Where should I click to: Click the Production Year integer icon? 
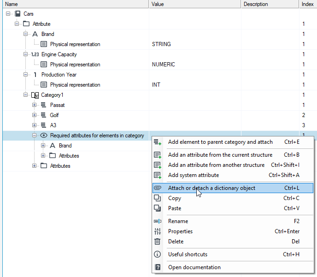(x=35, y=75)
